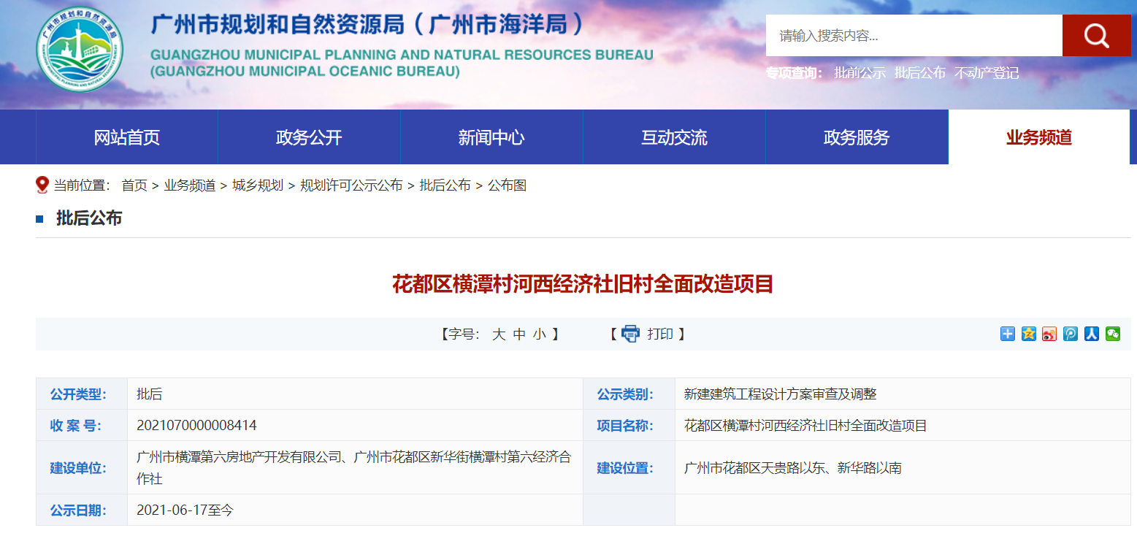The width and height of the screenshot is (1137, 536).
Task: Click case number 2021070000008414
Action: 196,426
